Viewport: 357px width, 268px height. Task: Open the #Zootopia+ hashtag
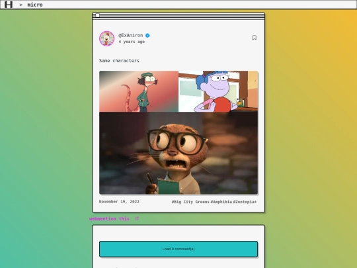245,202
